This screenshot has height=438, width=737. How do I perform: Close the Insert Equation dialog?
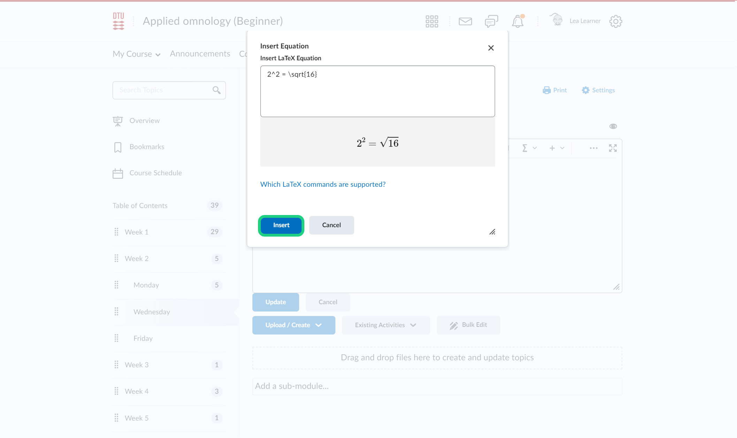point(491,48)
